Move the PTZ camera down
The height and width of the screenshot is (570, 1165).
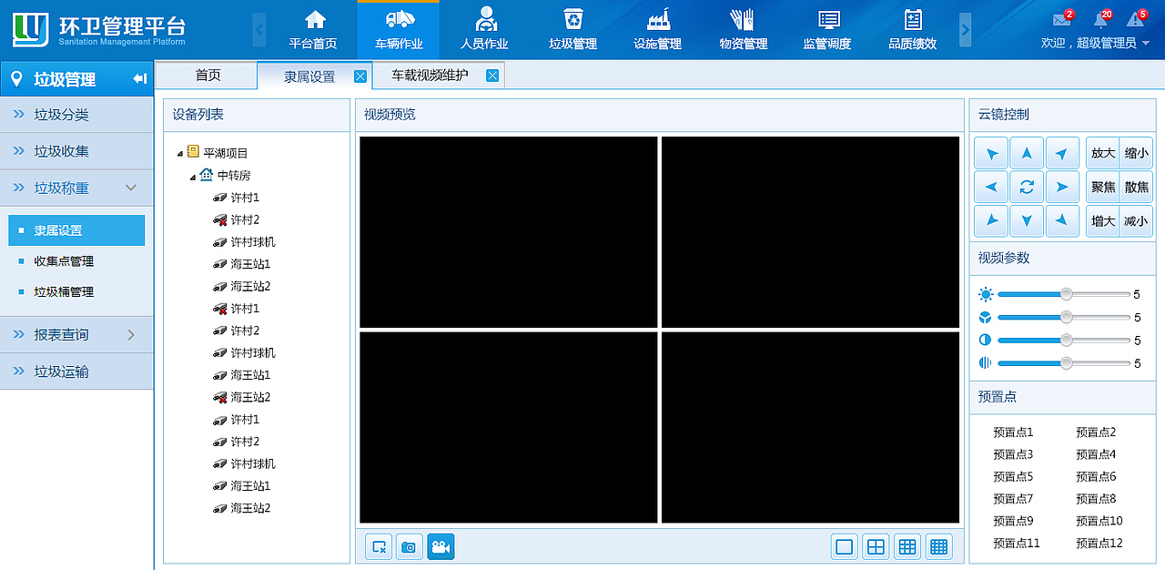1027,220
